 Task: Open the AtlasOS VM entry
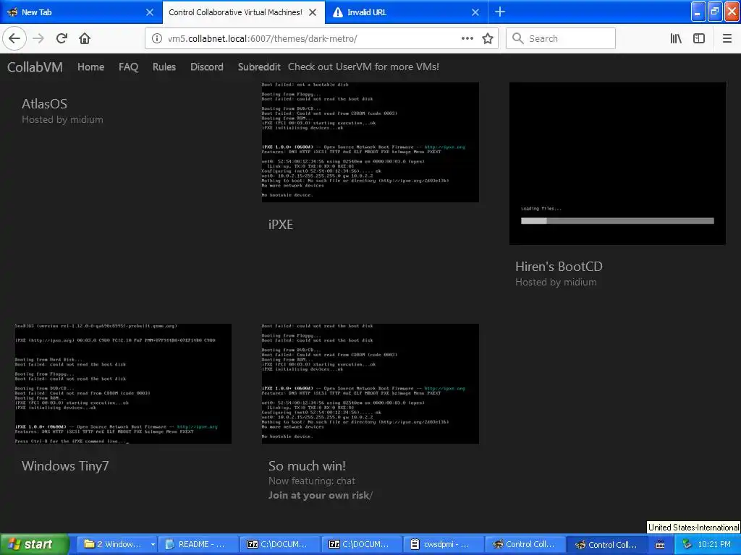coord(44,104)
